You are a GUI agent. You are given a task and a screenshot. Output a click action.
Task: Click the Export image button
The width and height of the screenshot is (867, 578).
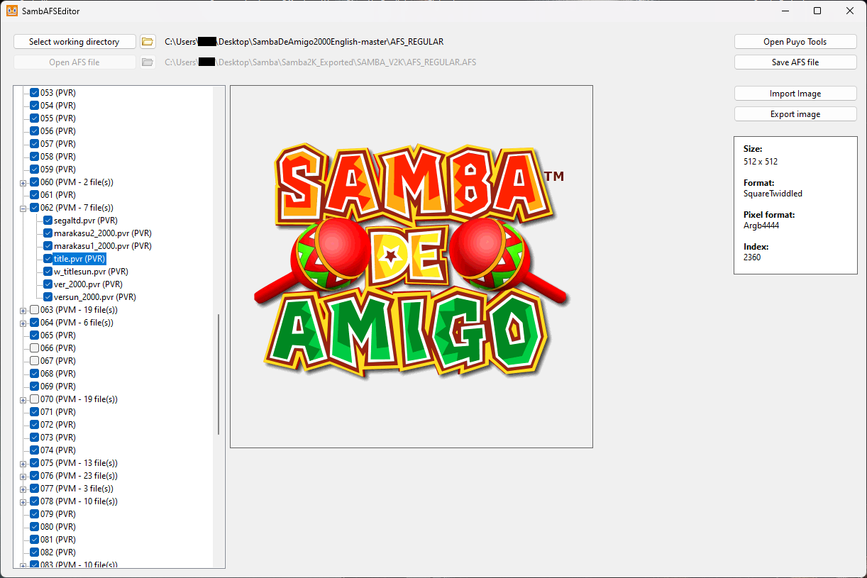(x=795, y=114)
